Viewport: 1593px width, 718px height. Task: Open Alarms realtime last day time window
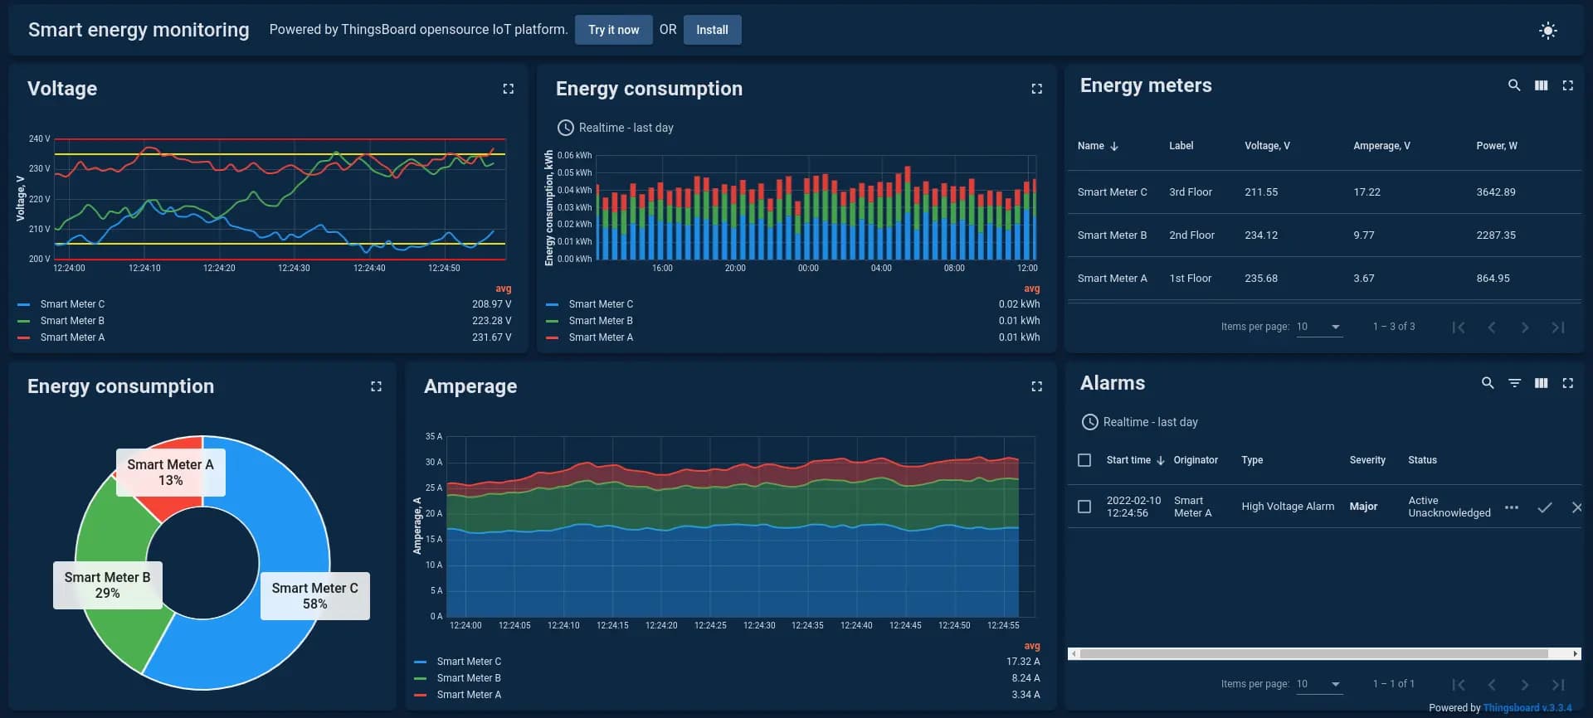pos(1140,422)
